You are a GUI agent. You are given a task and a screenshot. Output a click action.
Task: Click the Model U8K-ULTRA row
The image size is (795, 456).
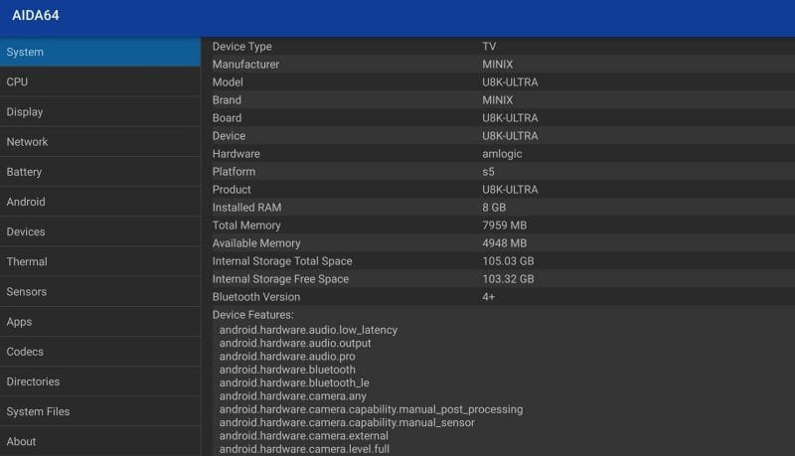[x=497, y=82]
